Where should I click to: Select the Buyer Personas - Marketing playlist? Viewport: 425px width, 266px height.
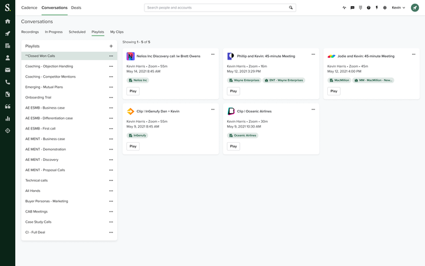[69, 201]
